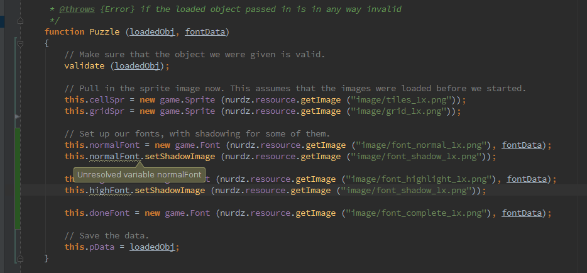Click setShadowImage on the highFont line
The image size is (587, 273).
click(x=170, y=190)
